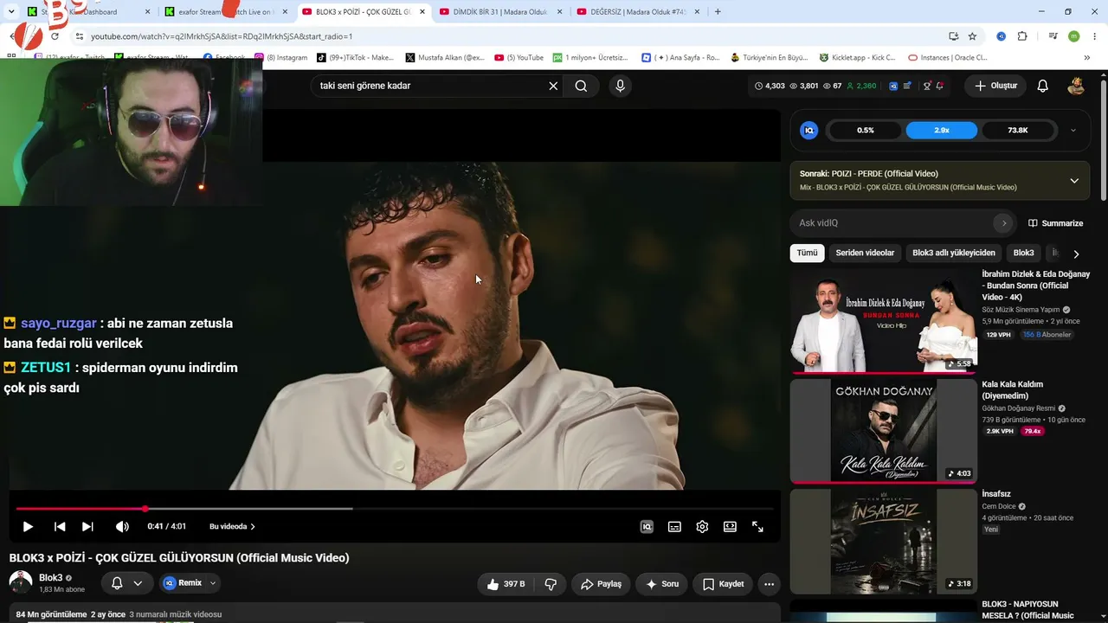Click the vidIQ list icon in header stats bar
This screenshot has width=1108, height=623.
pyautogui.click(x=906, y=86)
